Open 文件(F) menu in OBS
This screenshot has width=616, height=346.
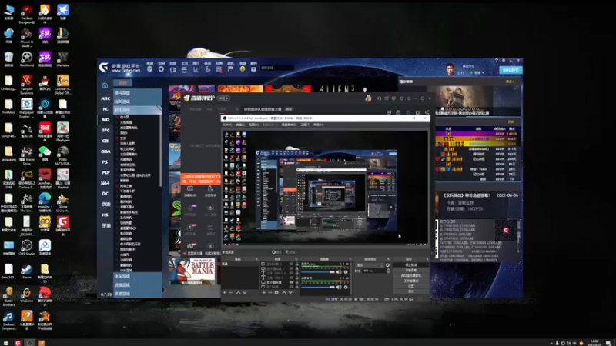coord(227,125)
